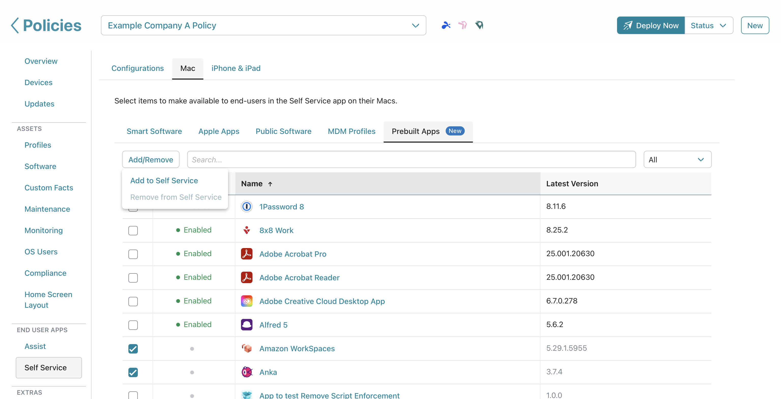The width and height of the screenshot is (781, 399).
Task: Open Maintenance in the sidebar
Action: (x=47, y=209)
